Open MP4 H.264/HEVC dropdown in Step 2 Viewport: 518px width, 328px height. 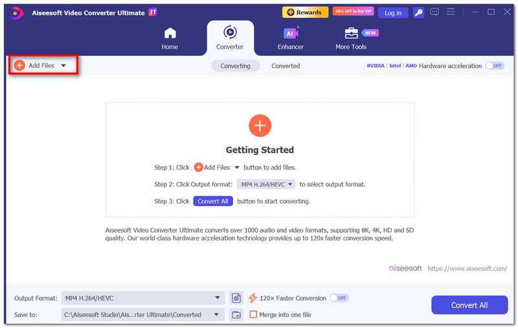click(x=266, y=185)
